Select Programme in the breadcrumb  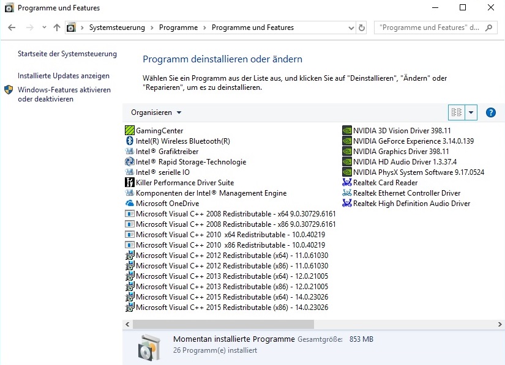pyautogui.click(x=178, y=28)
